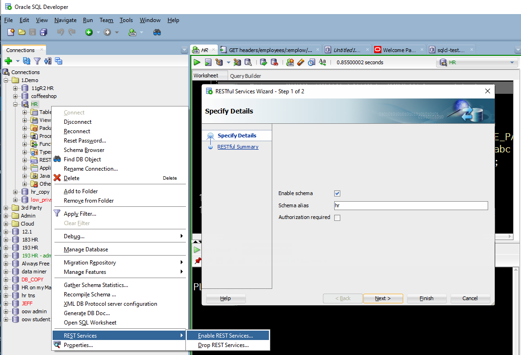Open the RESTful Summary step link
Screen dimensions: 521x355
point(238,147)
